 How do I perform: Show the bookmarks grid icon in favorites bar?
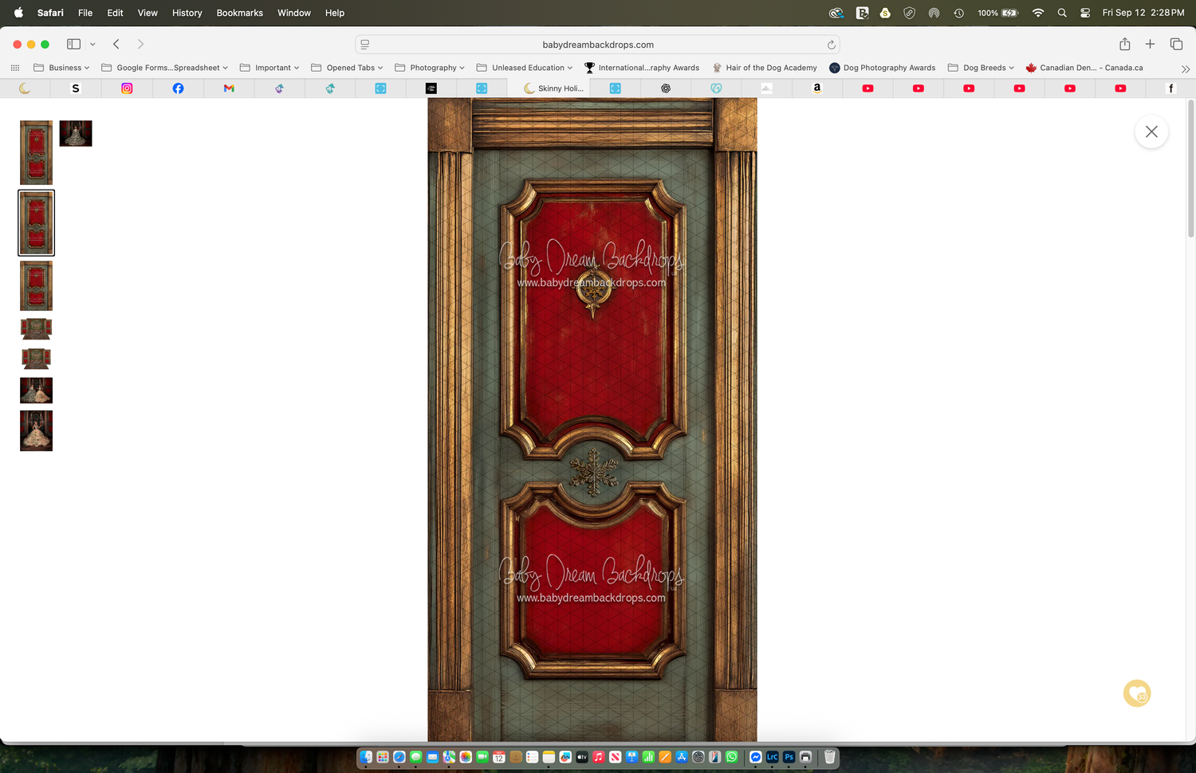coord(14,68)
